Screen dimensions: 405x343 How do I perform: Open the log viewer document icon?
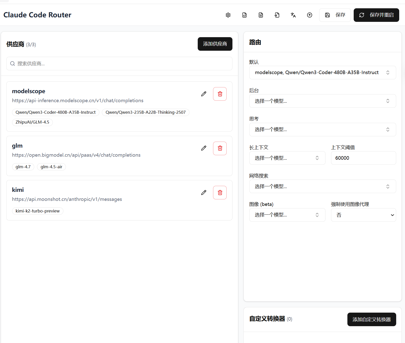point(261,15)
